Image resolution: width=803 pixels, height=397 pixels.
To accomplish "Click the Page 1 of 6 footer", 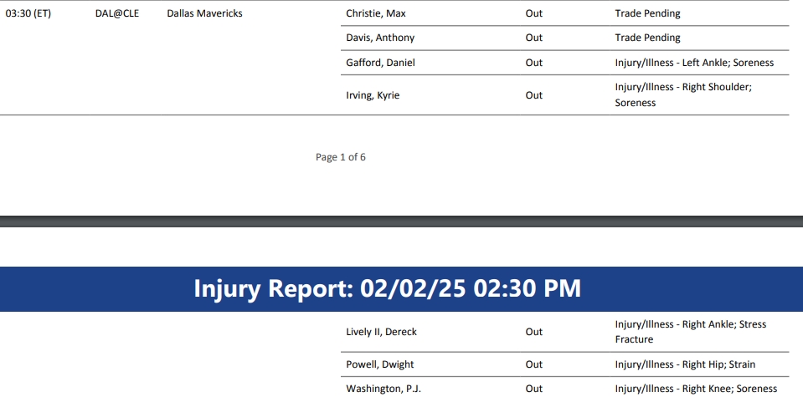I will pos(341,157).
